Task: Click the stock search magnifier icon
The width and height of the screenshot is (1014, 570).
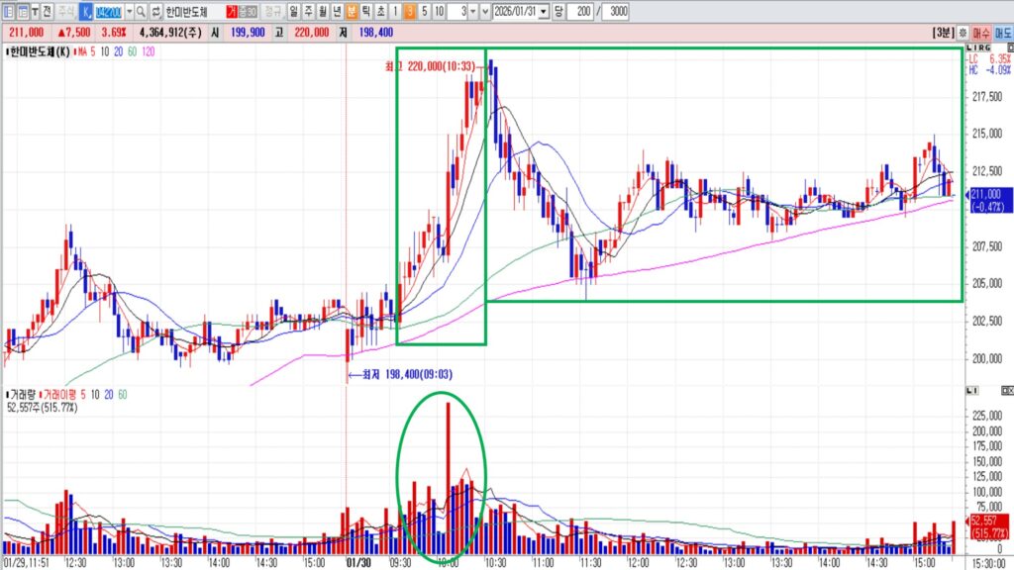Action: [142, 11]
